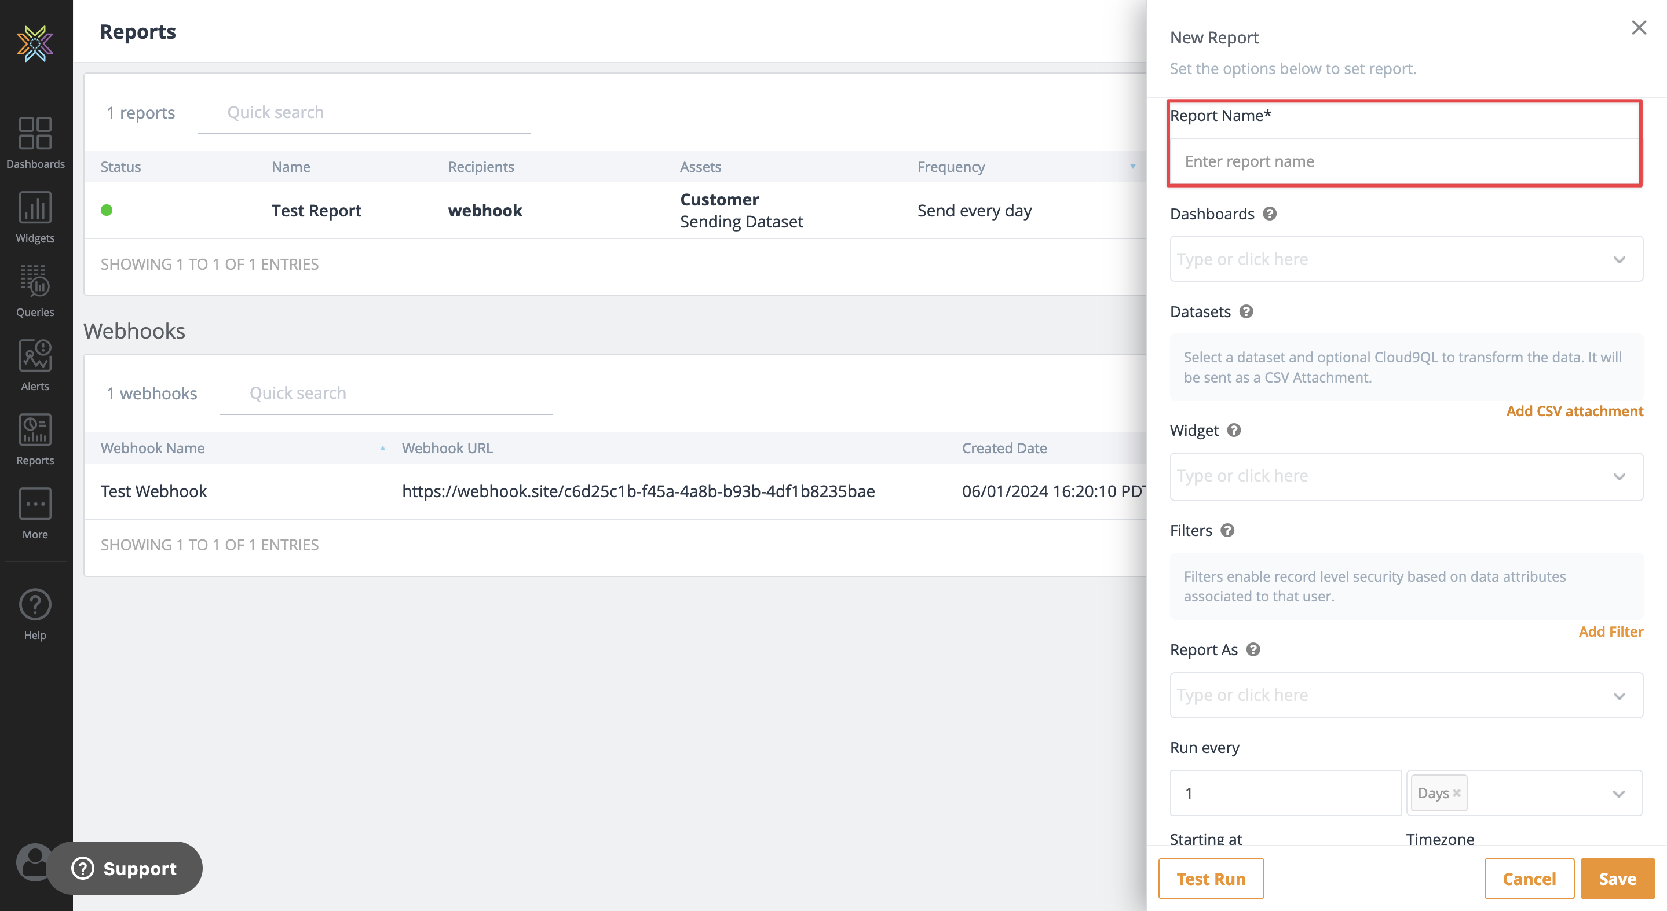This screenshot has height=911, width=1667.
Task: Click help icon next to Widget
Action: click(1234, 430)
